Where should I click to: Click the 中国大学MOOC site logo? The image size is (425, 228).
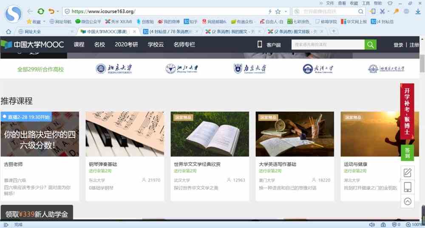32,44
